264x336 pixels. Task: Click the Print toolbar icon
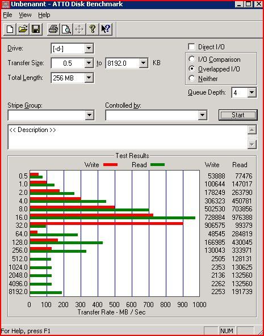[x=53, y=29]
